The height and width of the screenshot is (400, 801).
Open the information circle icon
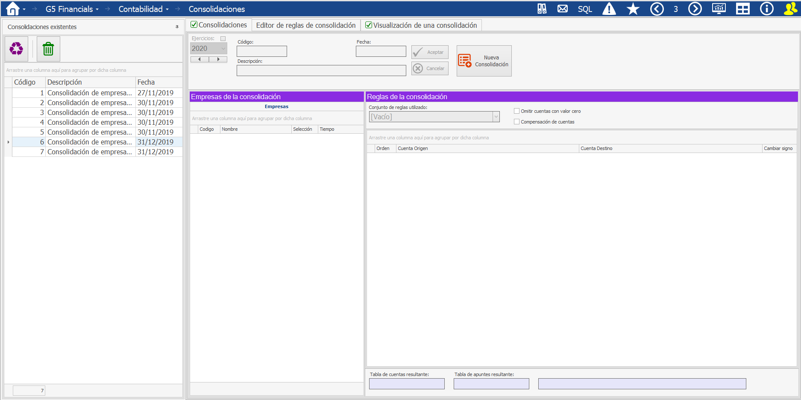tap(766, 9)
